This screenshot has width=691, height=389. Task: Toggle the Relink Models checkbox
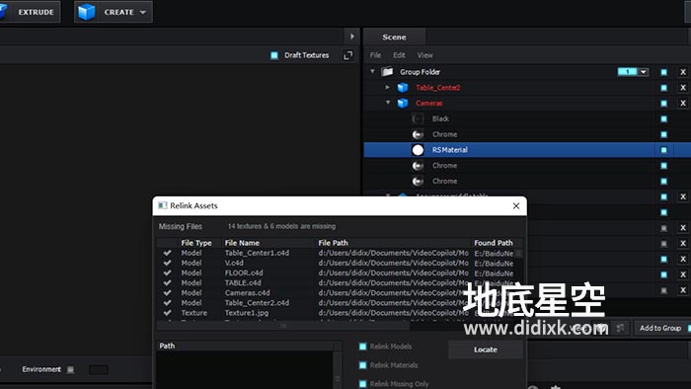tap(362, 347)
